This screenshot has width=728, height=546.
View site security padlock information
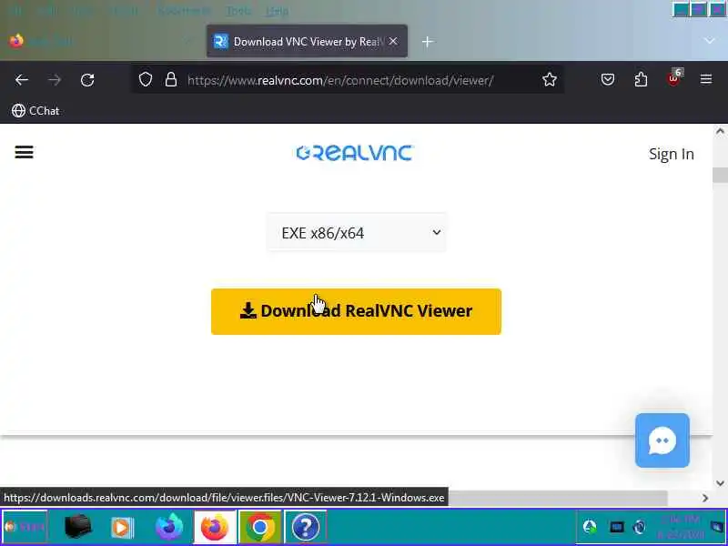coord(171,80)
